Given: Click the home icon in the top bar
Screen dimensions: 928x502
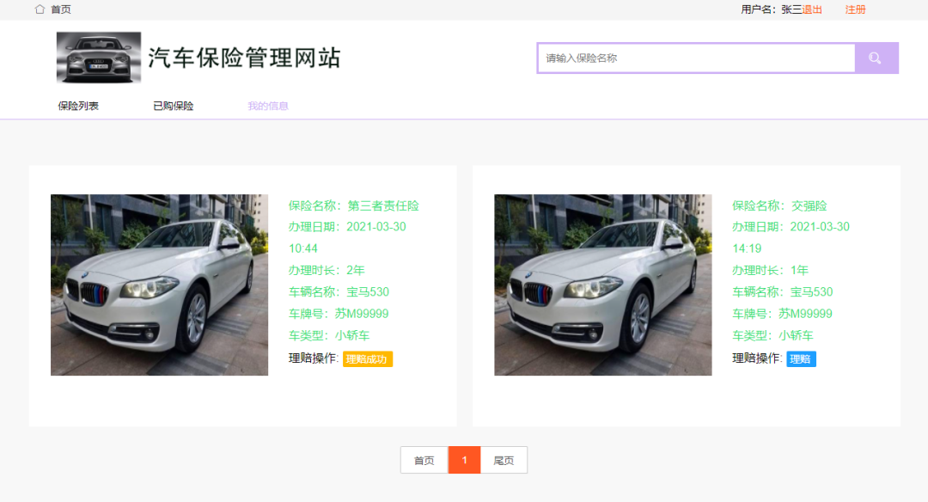Looking at the screenshot, I should pos(38,9).
